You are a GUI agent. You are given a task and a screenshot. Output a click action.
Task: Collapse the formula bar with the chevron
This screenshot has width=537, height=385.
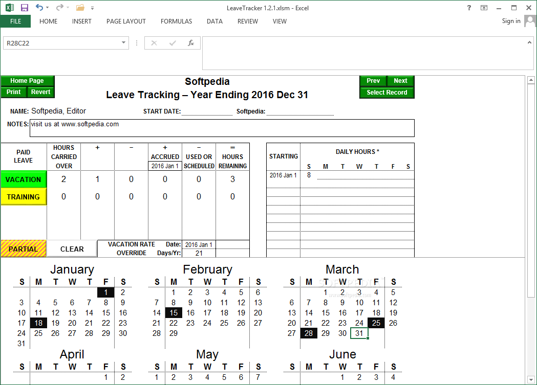coord(529,43)
